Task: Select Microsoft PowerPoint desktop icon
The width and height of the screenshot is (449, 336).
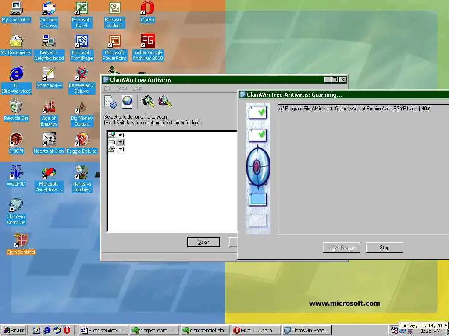Action: tap(114, 48)
